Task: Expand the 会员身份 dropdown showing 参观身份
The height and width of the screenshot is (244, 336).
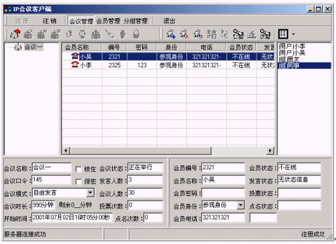Action: [x=240, y=205]
